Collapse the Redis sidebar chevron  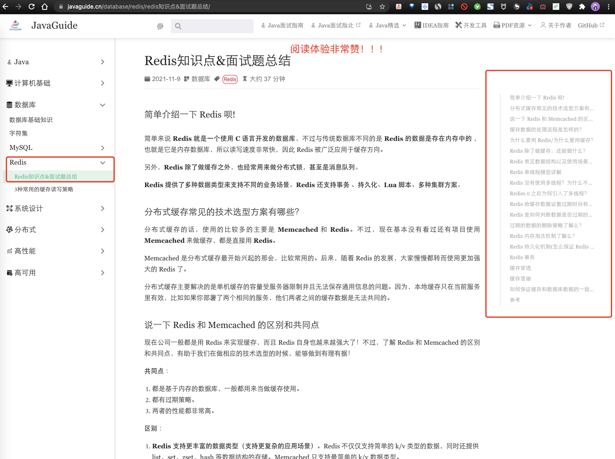coord(103,163)
